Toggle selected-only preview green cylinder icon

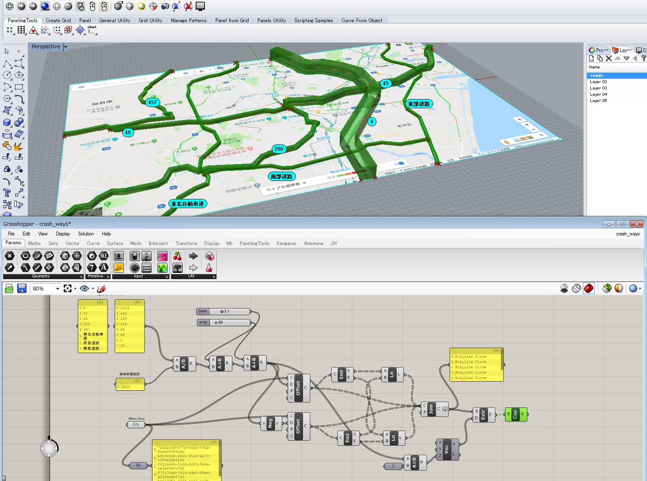(607, 288)
